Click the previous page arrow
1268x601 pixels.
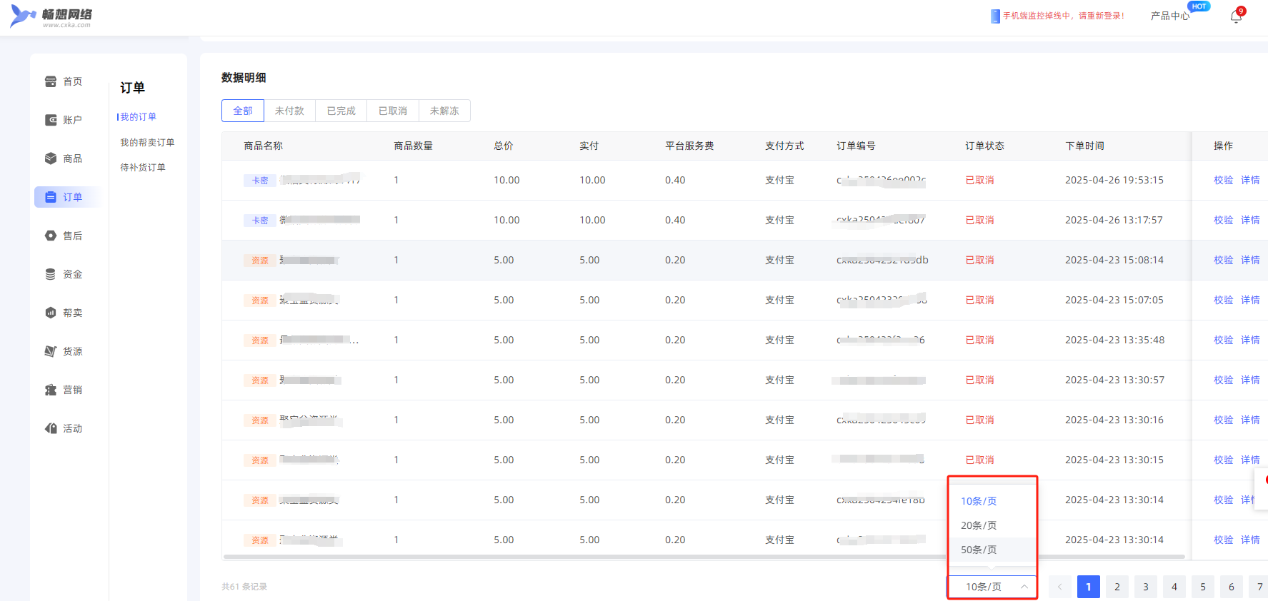click(x=1060, y=587)
